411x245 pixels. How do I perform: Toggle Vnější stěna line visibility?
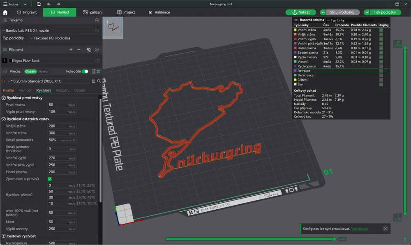[381, 35]
